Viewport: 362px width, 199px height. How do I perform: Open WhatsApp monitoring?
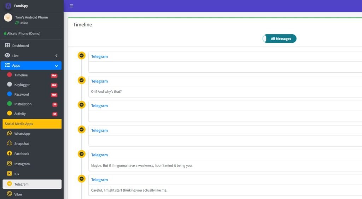tap(22, 134)
